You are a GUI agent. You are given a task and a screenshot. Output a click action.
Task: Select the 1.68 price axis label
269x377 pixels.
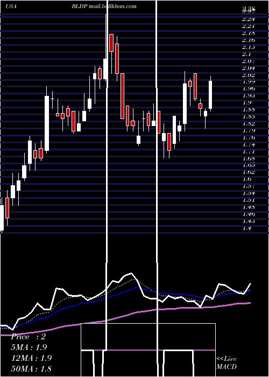click(x=249, y=158)
